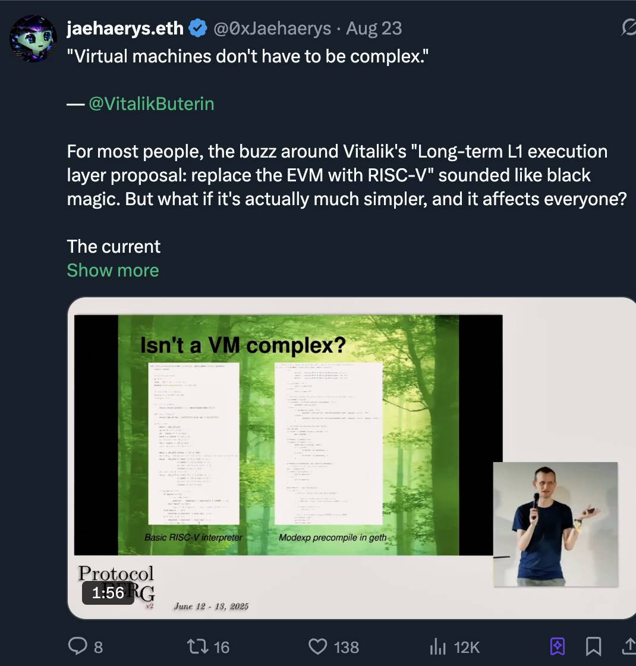The height and width of the screenshot is (666, 636).
Task: Open view analytics bar chart icon
Action: pos(437,646)
